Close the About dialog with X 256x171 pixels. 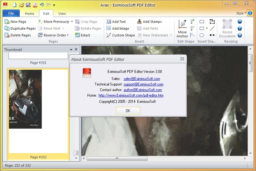click(182, 59)
